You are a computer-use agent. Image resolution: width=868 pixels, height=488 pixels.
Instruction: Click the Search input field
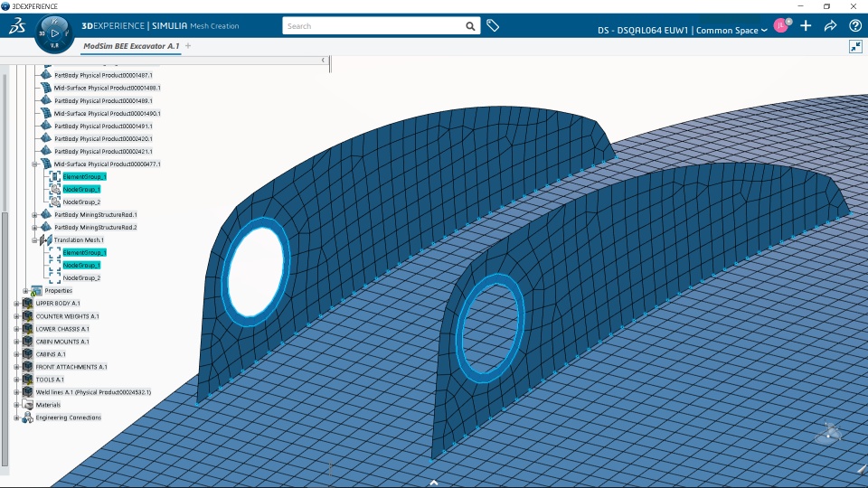pos(373,26)
